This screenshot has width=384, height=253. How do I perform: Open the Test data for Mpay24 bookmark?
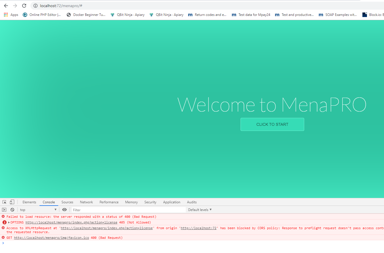pos(251,15)
